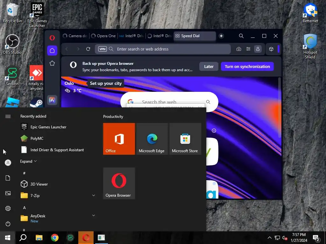Open taskbar Search magnifier
Screen dimensions: 326x244
[23, 238]
